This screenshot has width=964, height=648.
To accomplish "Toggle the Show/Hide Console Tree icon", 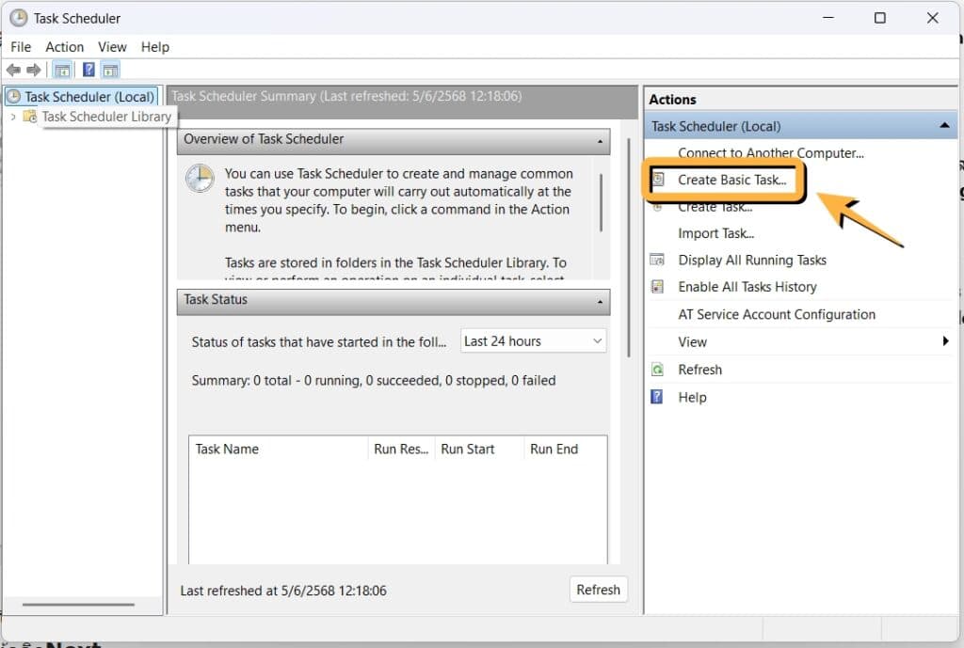I will coord(62,70).
